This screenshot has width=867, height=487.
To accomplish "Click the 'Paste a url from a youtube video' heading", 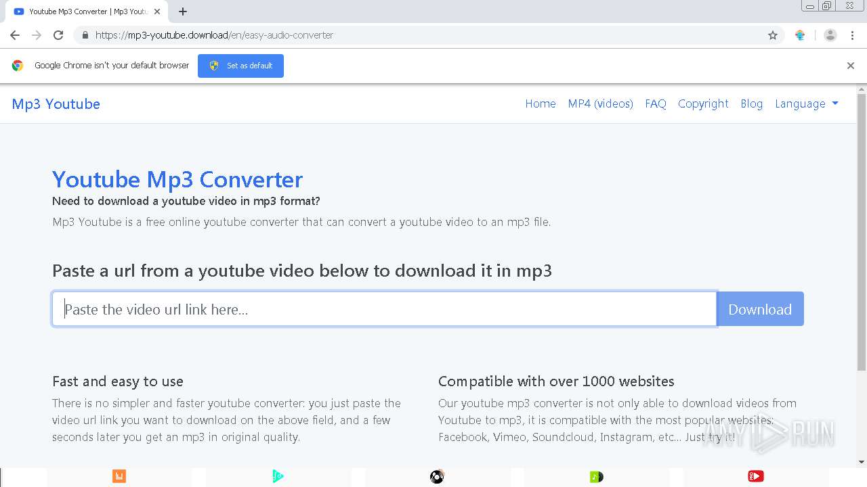I will (302, 271).
